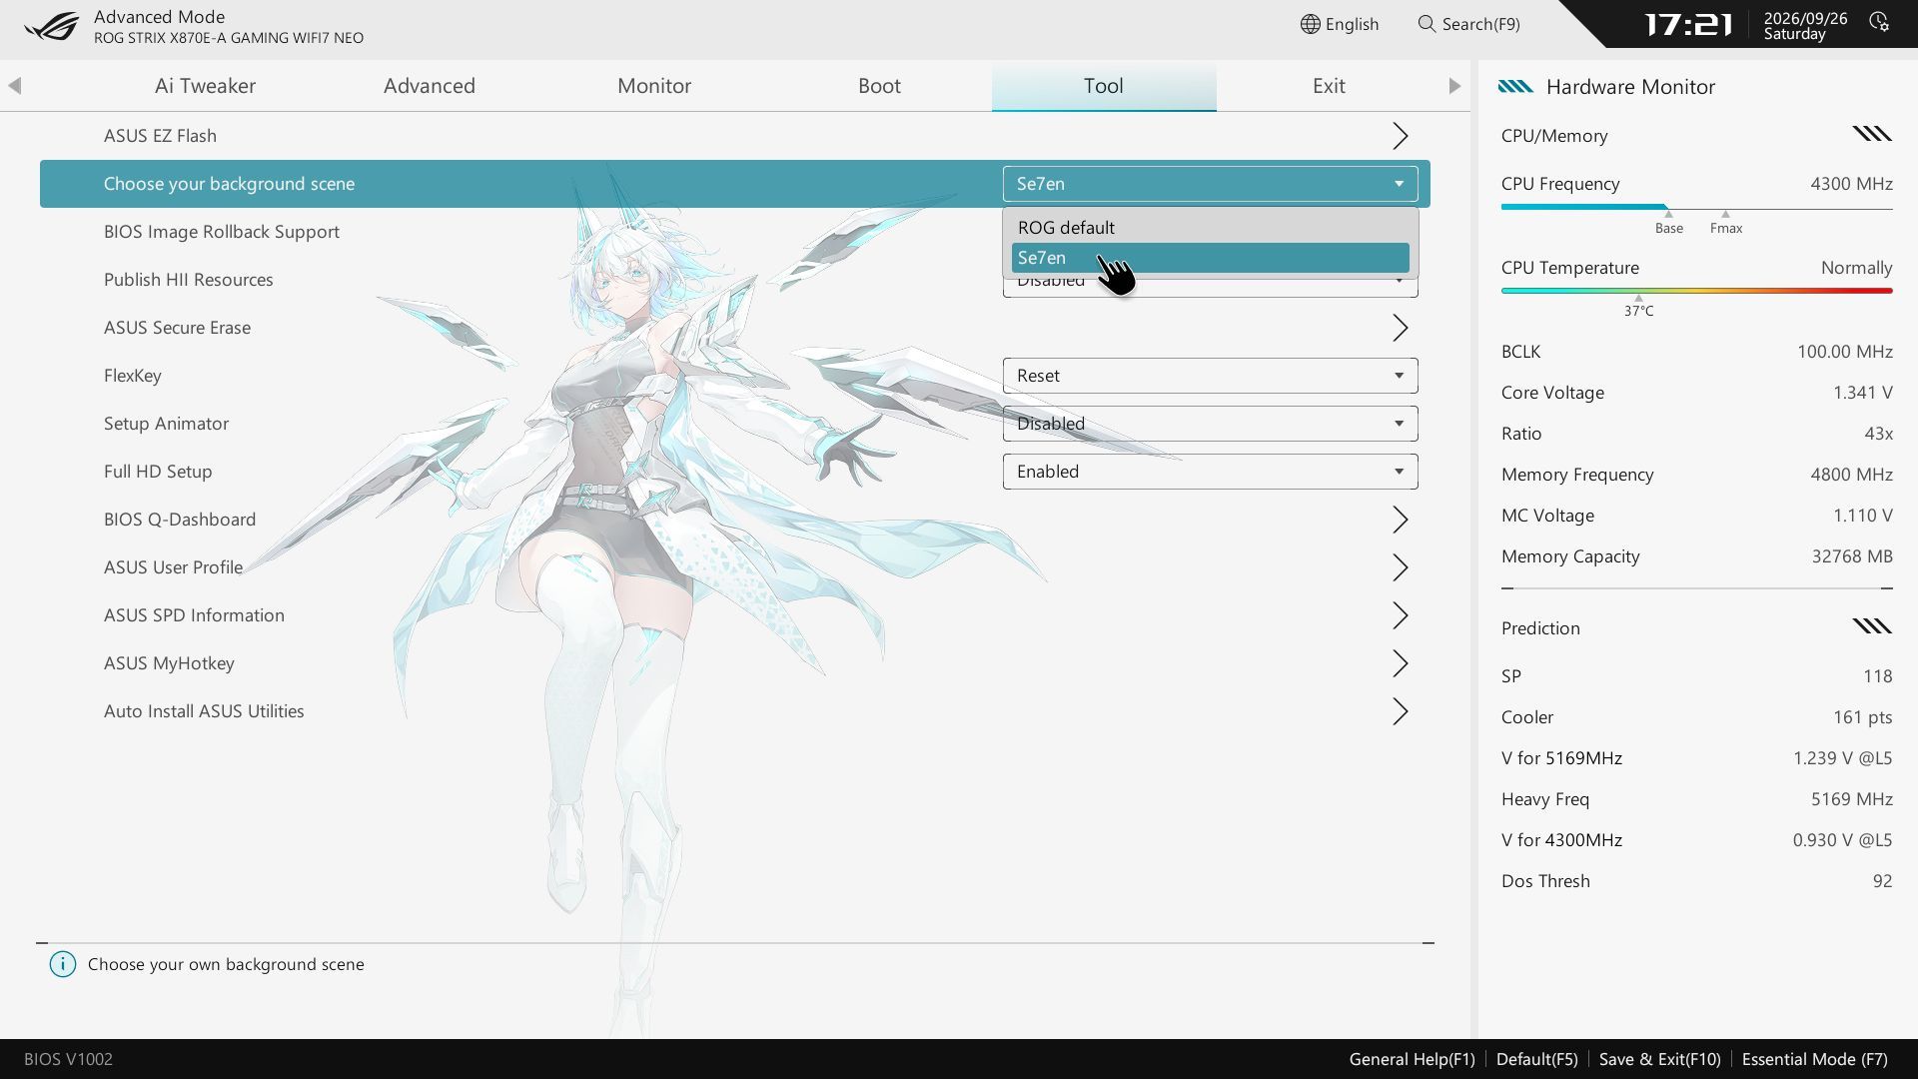
Task: Select ASUS User Profile label
Action: point(174,567)
